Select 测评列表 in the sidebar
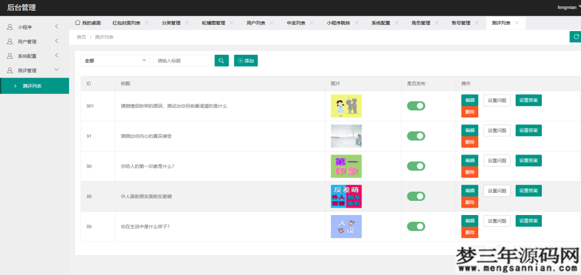Image resolution: width=581 pixels, height=275 pixels. coord(35,86)
